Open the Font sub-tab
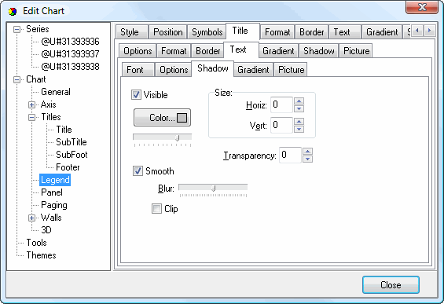 [135, 70]
